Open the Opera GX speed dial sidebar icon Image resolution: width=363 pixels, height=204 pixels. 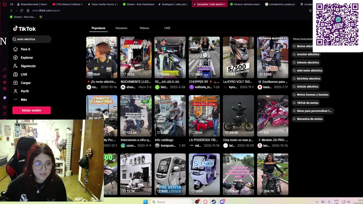(x=5, y=69)
